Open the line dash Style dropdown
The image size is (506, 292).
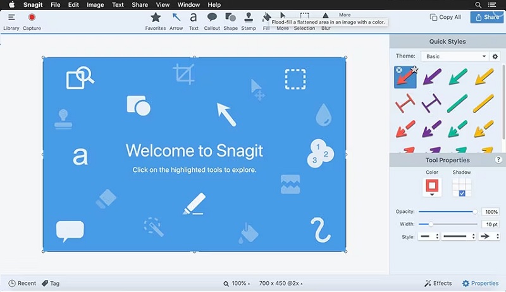pyautogui.click(x=429, y=236)
